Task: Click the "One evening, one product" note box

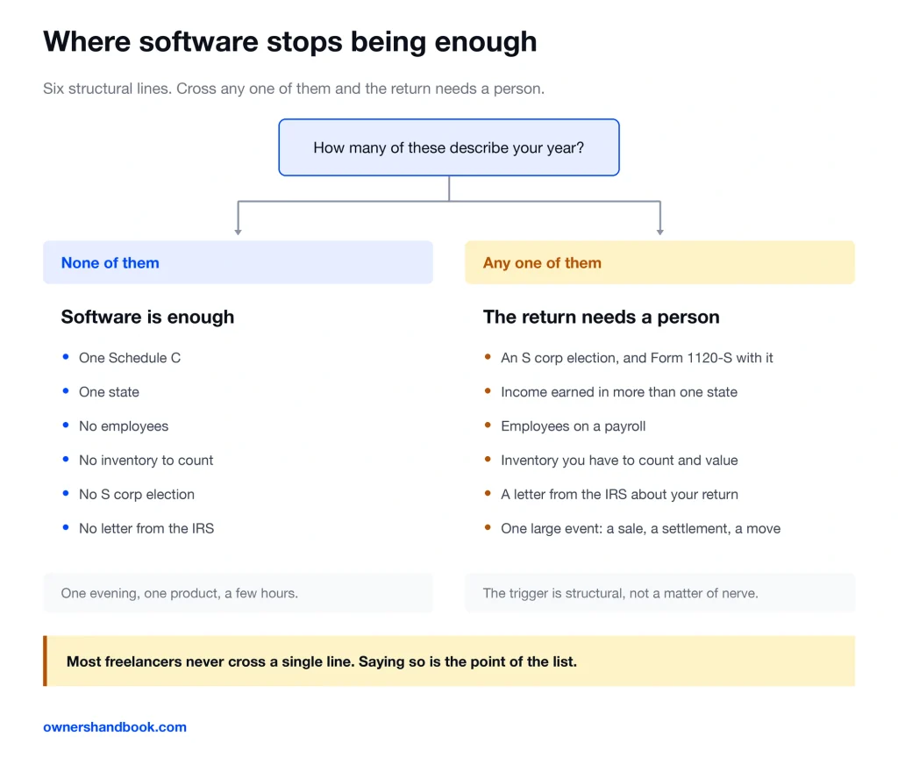Action: click(238, 593)
